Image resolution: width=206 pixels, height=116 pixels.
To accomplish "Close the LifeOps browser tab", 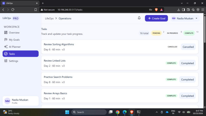I will 37,3.
